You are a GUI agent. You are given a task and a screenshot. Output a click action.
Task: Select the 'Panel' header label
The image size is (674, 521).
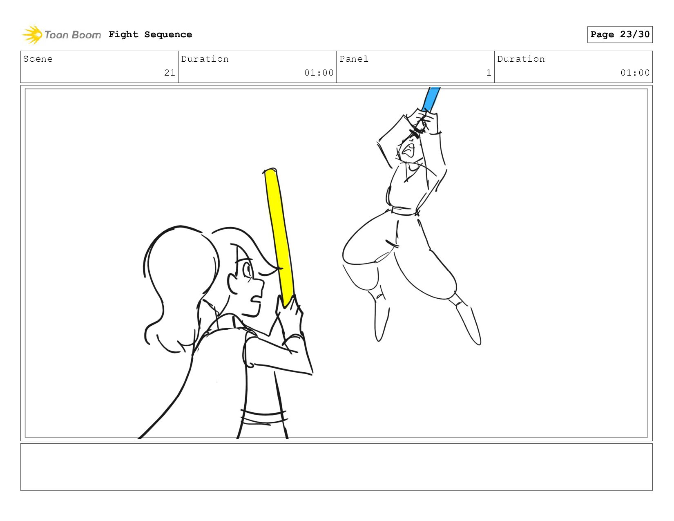(354, 59)
